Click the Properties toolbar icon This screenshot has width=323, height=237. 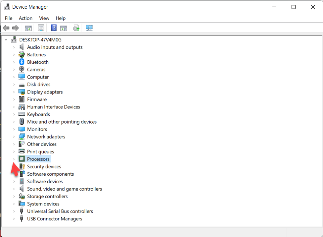point(41,28)
